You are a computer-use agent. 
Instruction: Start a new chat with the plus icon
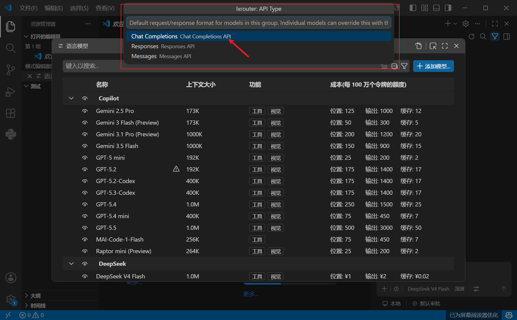(448, 24)
